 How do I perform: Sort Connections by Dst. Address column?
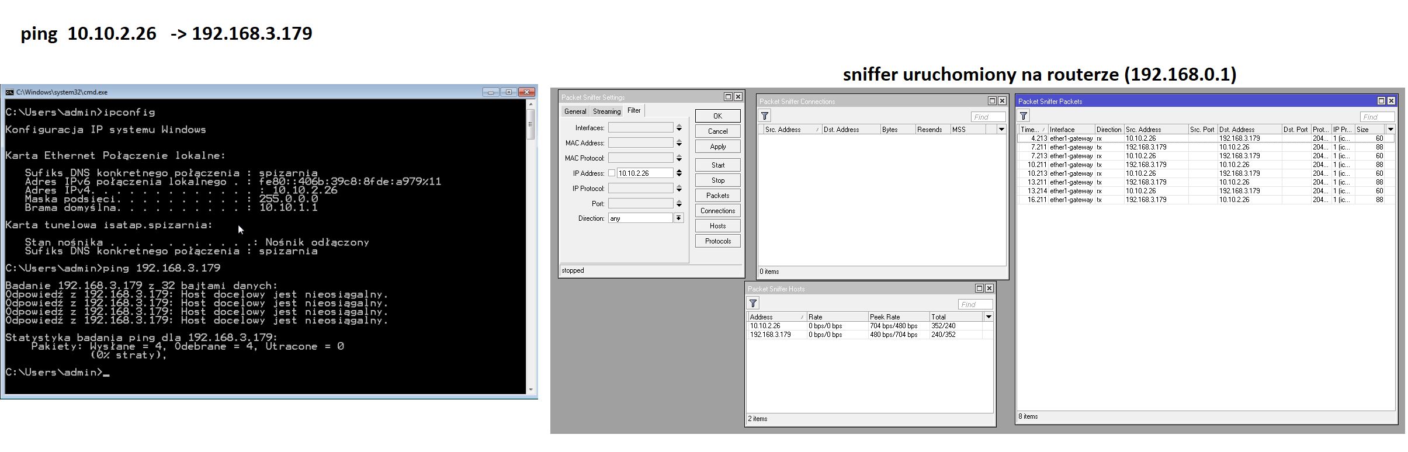[x=851, y=129]
